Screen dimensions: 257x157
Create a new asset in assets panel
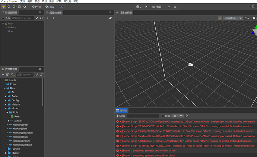(x=3, y=75)
